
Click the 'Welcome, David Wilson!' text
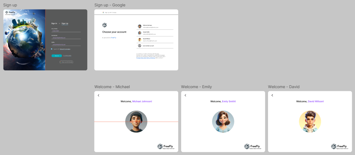click(x=310, y=102)
